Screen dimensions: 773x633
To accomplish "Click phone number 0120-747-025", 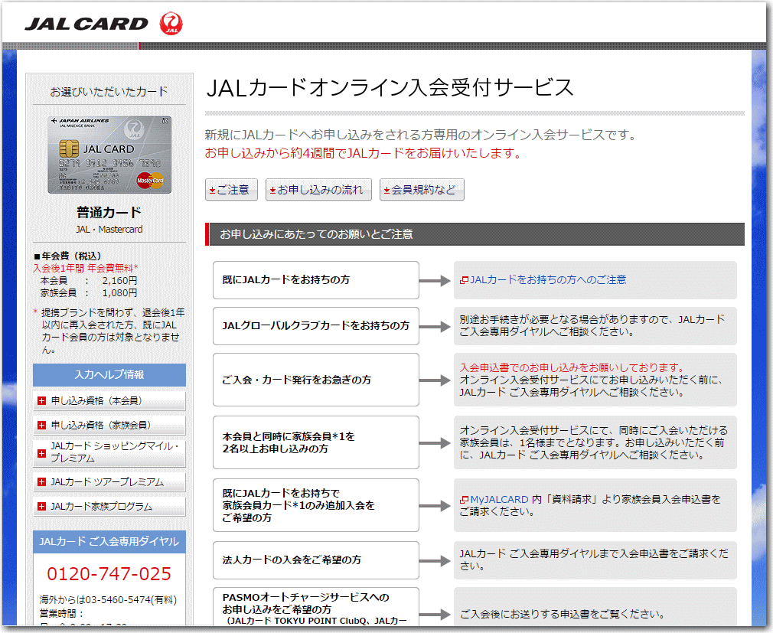I will (x=109, y=574).
